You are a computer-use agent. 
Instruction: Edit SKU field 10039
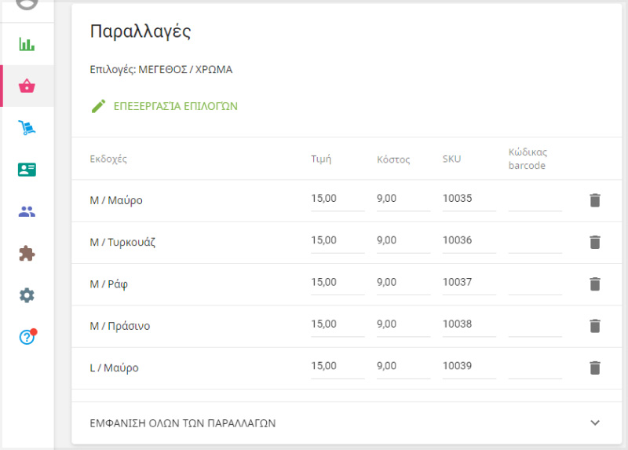(x=469, y=367)
